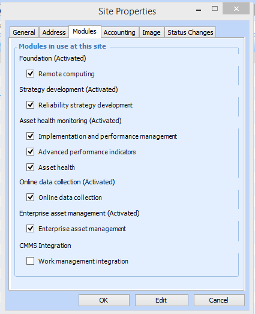Minimize the Site Properties window
The image size is (255, 314).
coord(199,10)
